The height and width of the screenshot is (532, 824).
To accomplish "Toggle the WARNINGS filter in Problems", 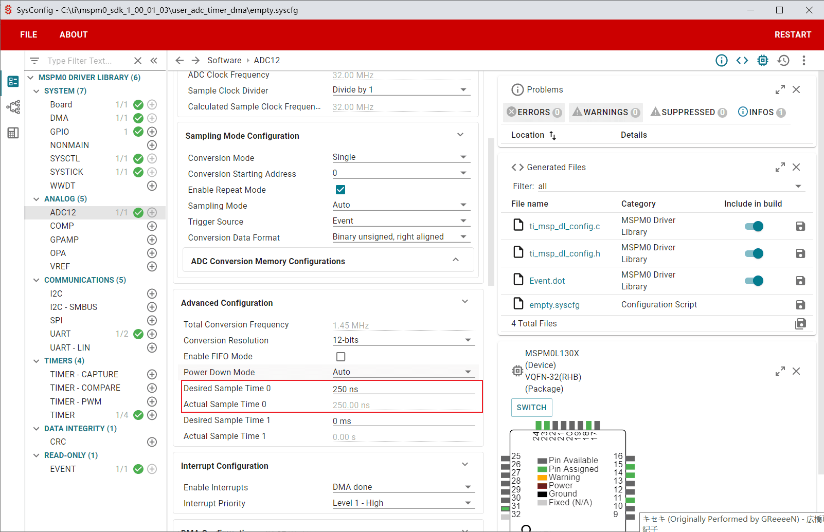I will pos(606,112).
